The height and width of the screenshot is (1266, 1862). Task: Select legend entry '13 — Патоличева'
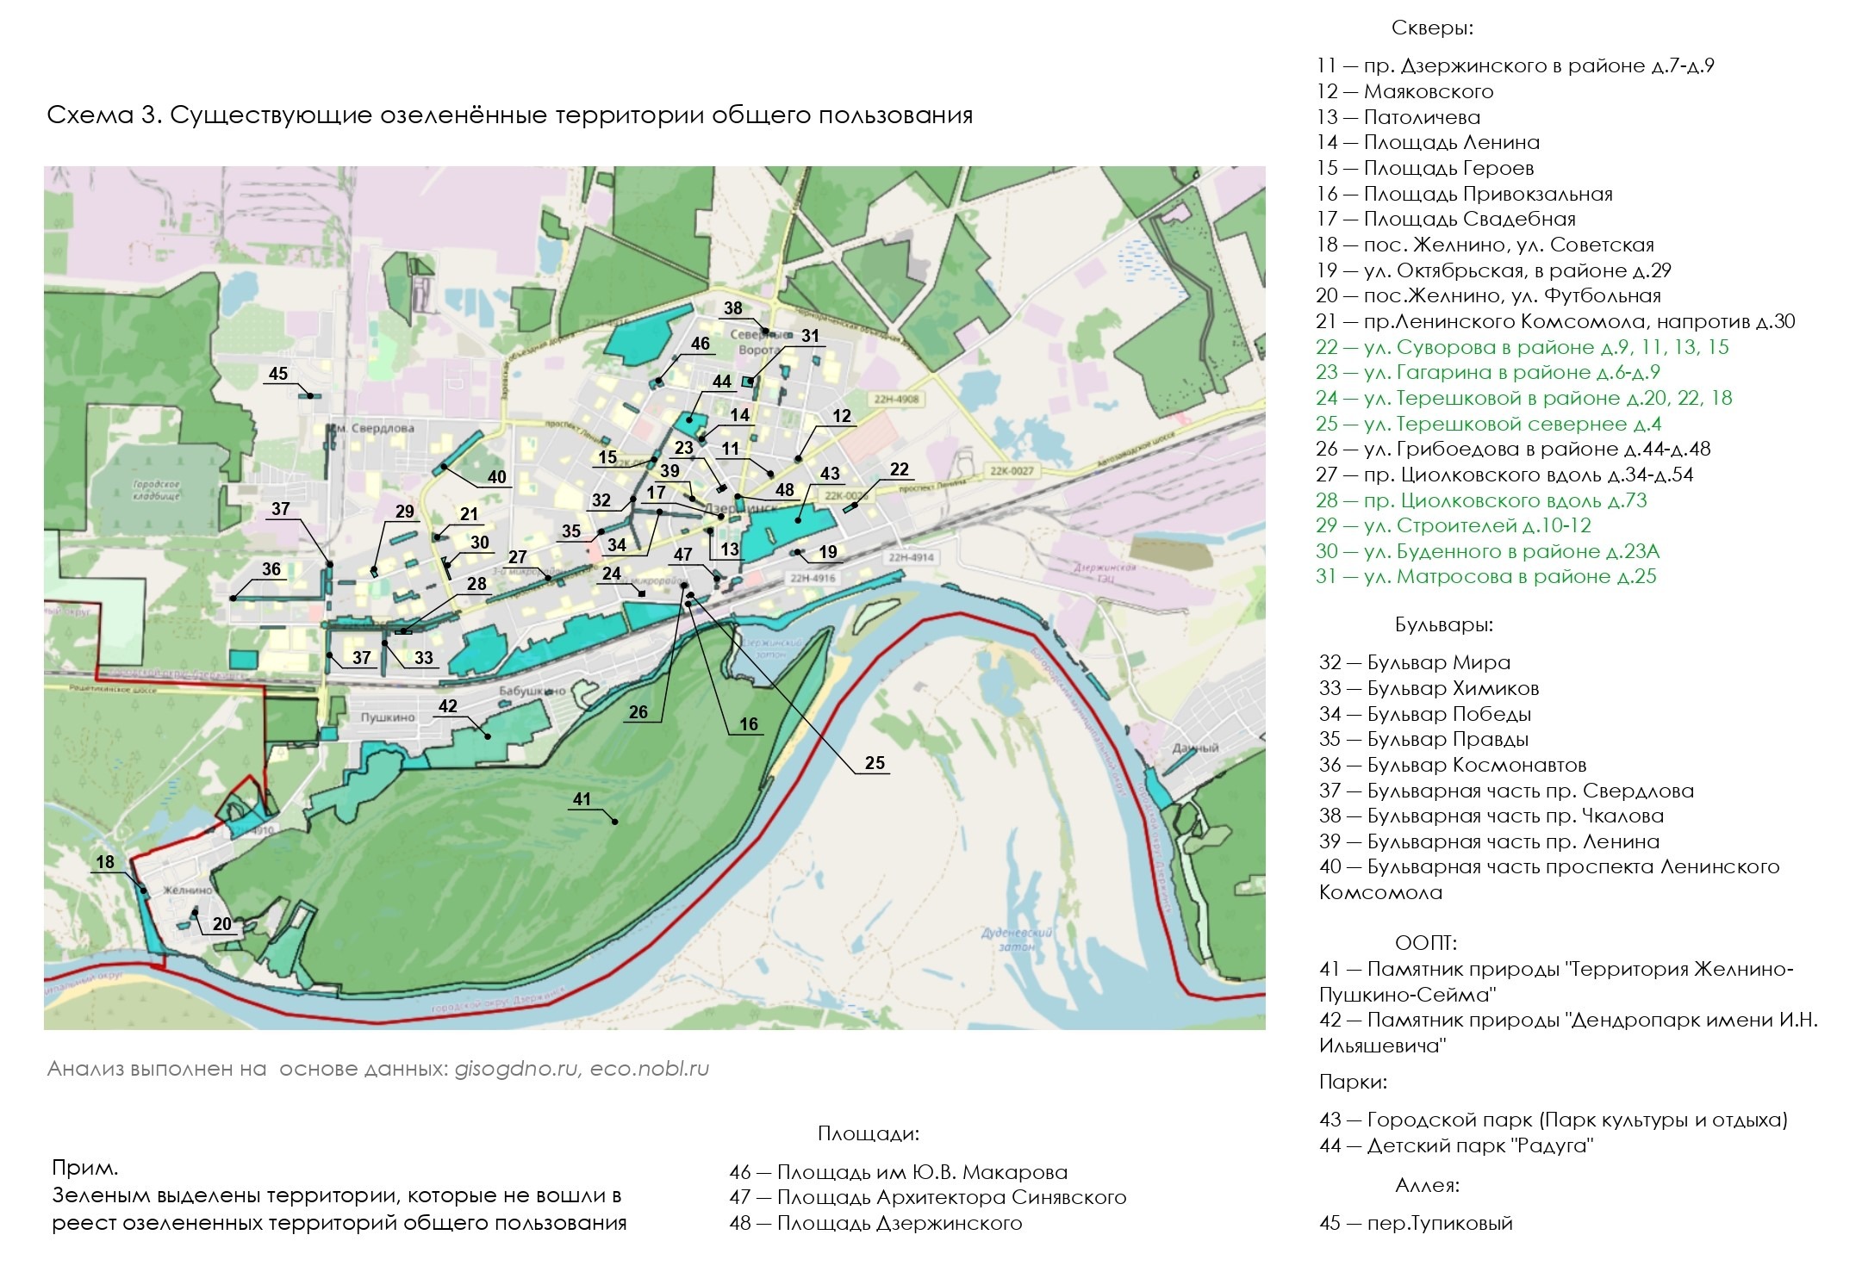click(1398, 117)
